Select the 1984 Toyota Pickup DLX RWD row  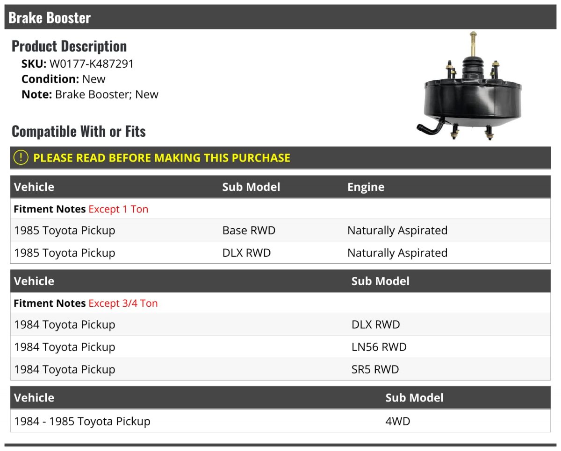[280, 324]
